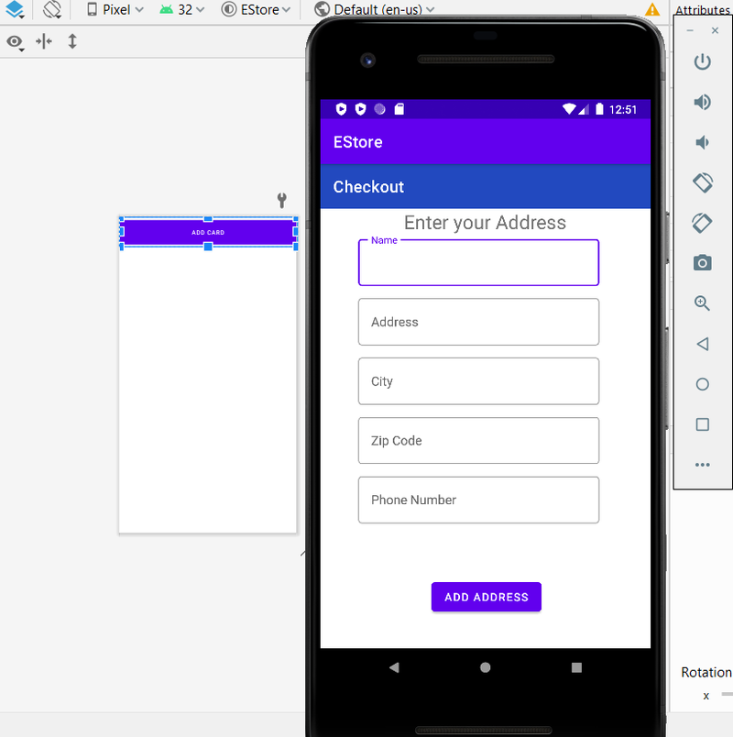Click the City input field
The height and width of the screenshot is (737, 733).
[x=478, y=381]
